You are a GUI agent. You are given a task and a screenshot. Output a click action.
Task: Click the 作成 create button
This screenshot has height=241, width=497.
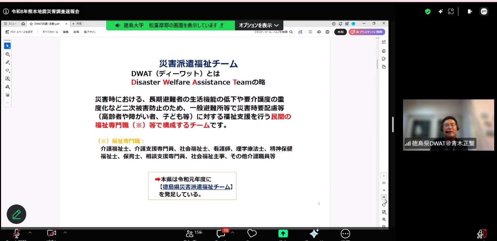click(77, 24)
